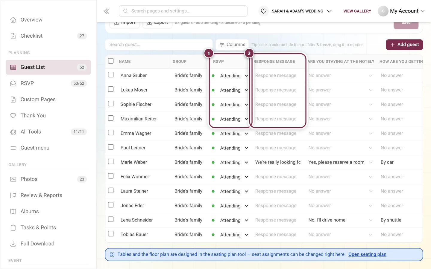Click the Columns sliders icon
This screenshot has height=269, width=431.
222,45
